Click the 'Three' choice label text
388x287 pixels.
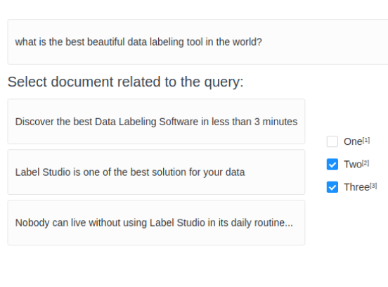(356, 187)
